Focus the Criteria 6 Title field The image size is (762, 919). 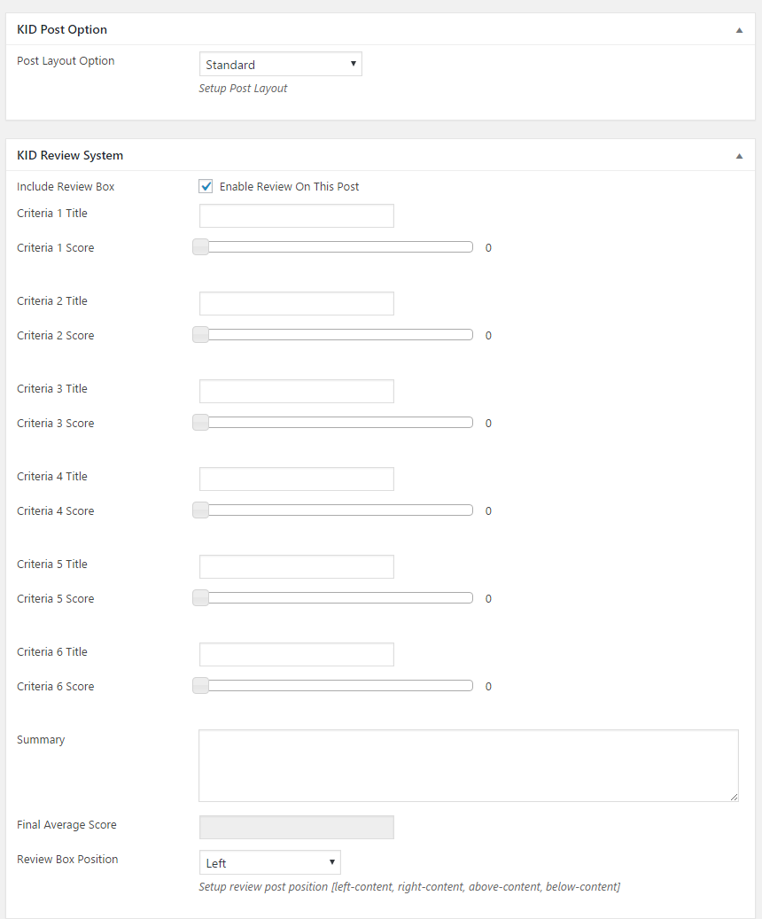[296, 655]
